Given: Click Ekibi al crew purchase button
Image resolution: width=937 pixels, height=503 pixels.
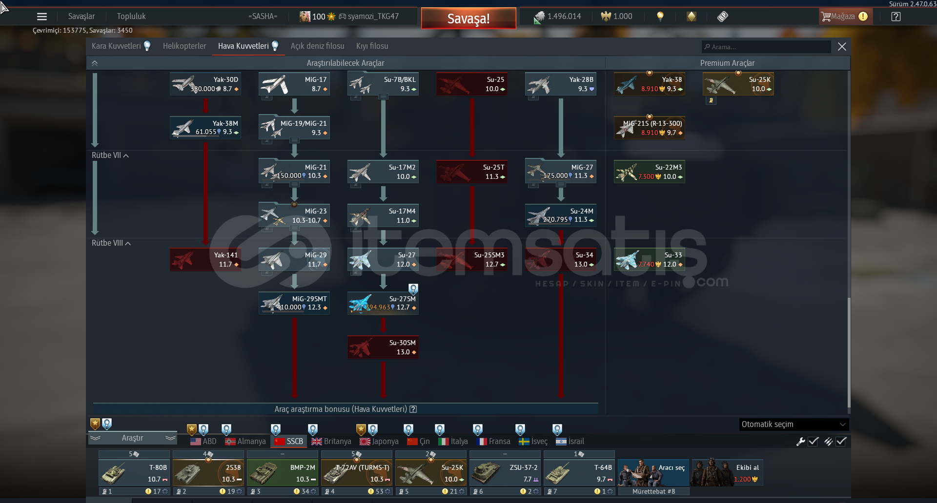Looking at the screenshot, I should pyautogui.click(x=727, y=473).
